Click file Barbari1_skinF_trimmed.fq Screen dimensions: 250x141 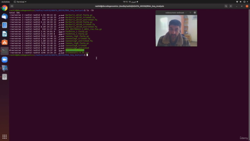click(80, 17)
